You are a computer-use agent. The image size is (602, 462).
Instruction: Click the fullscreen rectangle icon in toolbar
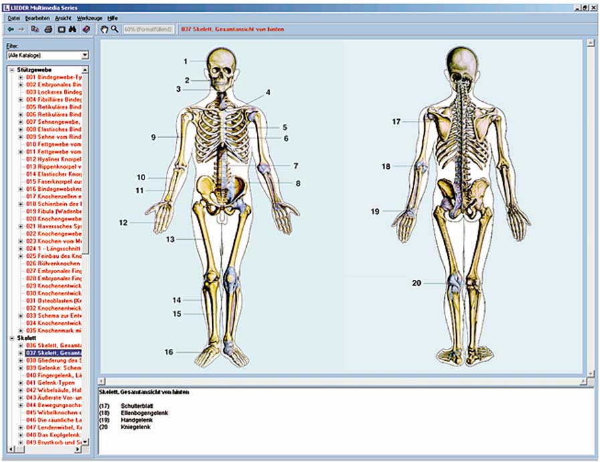pyautogui.click(x=61, y=29)
